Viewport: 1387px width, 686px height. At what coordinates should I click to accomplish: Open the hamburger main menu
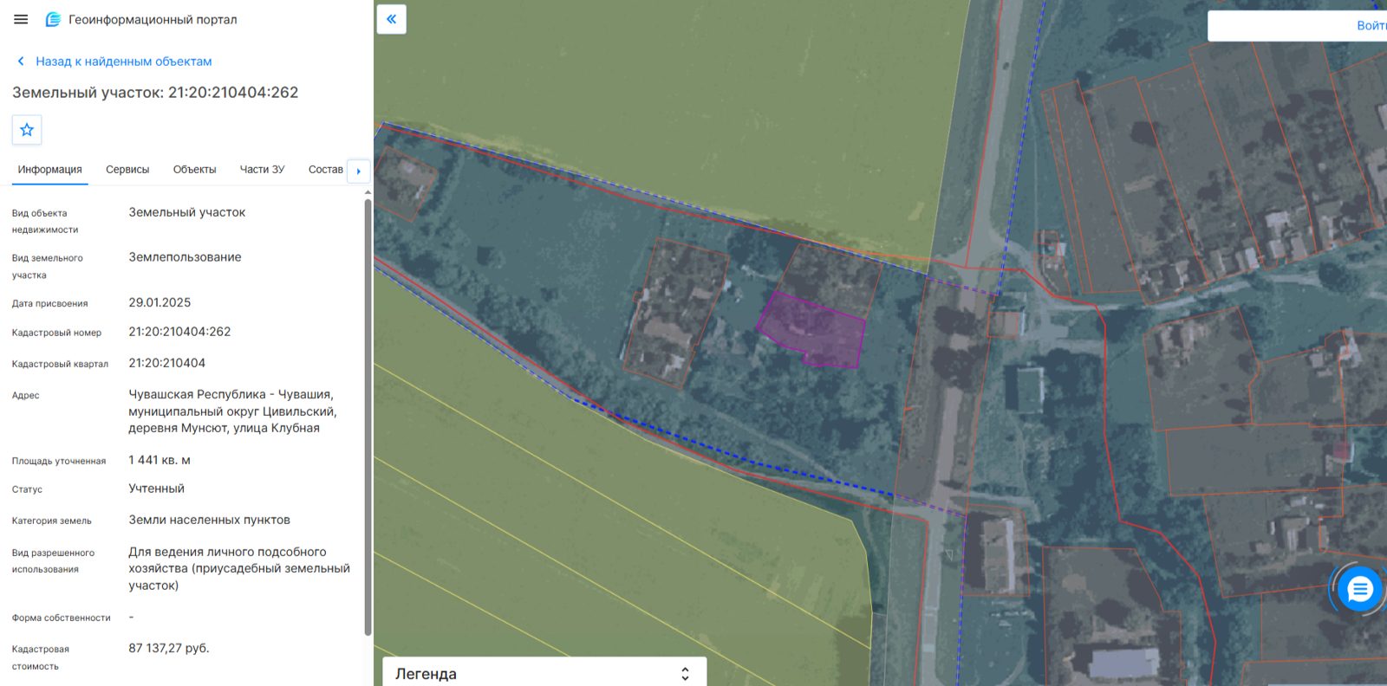21,19
